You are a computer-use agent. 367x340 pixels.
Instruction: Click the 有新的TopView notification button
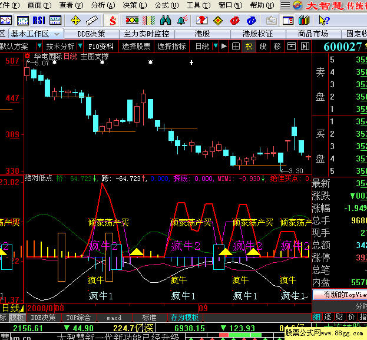point(340,295)
